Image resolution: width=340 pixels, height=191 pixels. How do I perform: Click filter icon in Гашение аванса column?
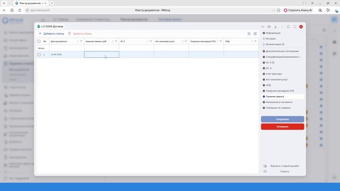pos(116,41)
